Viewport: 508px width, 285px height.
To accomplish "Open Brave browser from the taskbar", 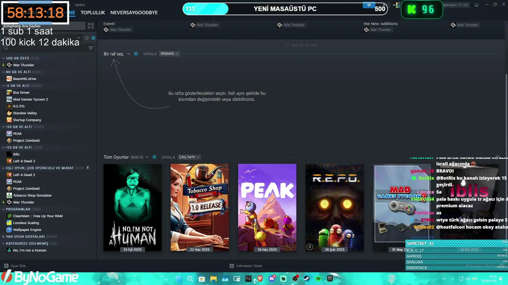I will pyautogui.click(x=260, y=279).
